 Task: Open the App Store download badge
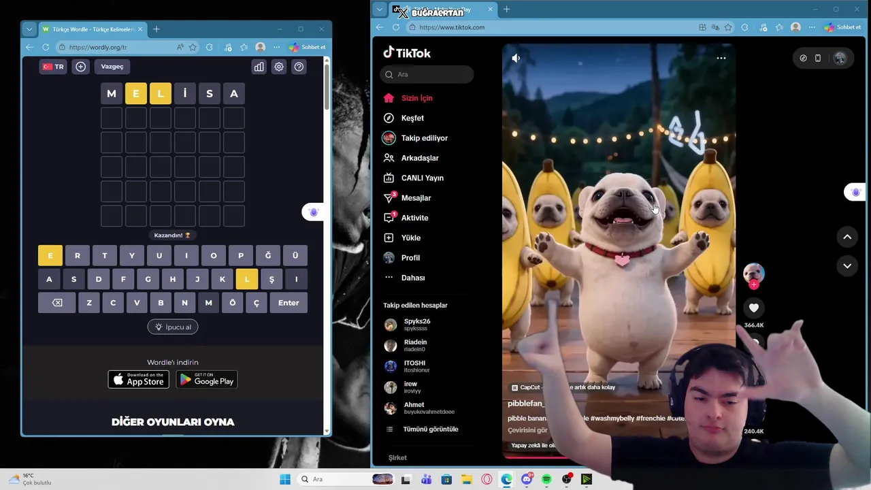coord(138,380)
